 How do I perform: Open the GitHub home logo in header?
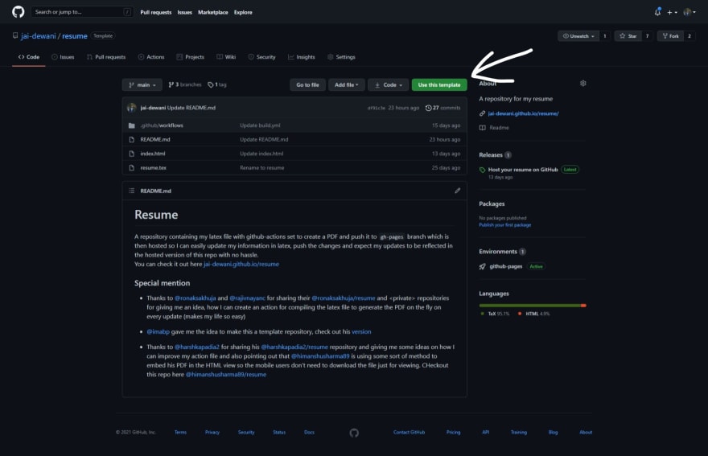pos(18,12)
